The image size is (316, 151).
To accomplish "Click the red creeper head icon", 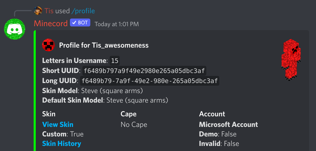I will (x=48, y=45).
